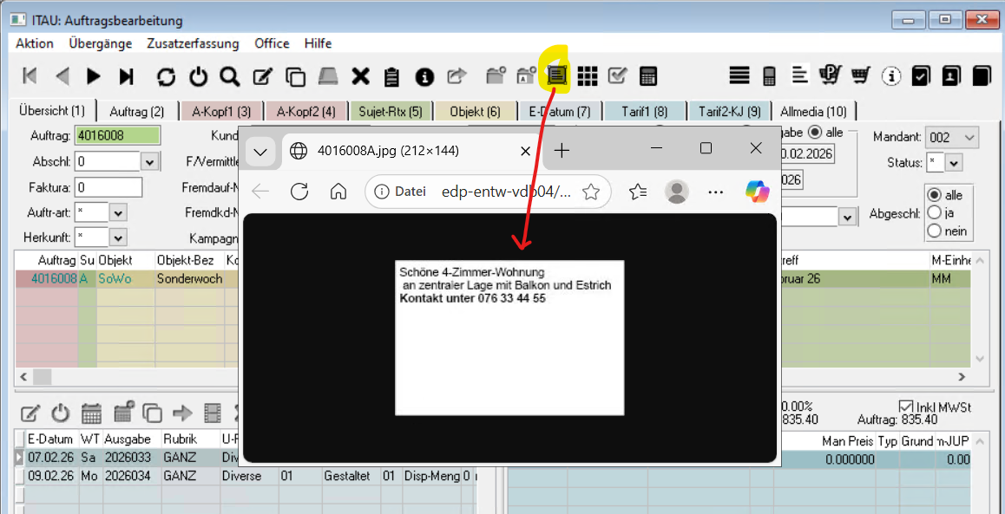Click the shopping cart icon
This screenshot has width=1005, height=514.
pos(860,76)
